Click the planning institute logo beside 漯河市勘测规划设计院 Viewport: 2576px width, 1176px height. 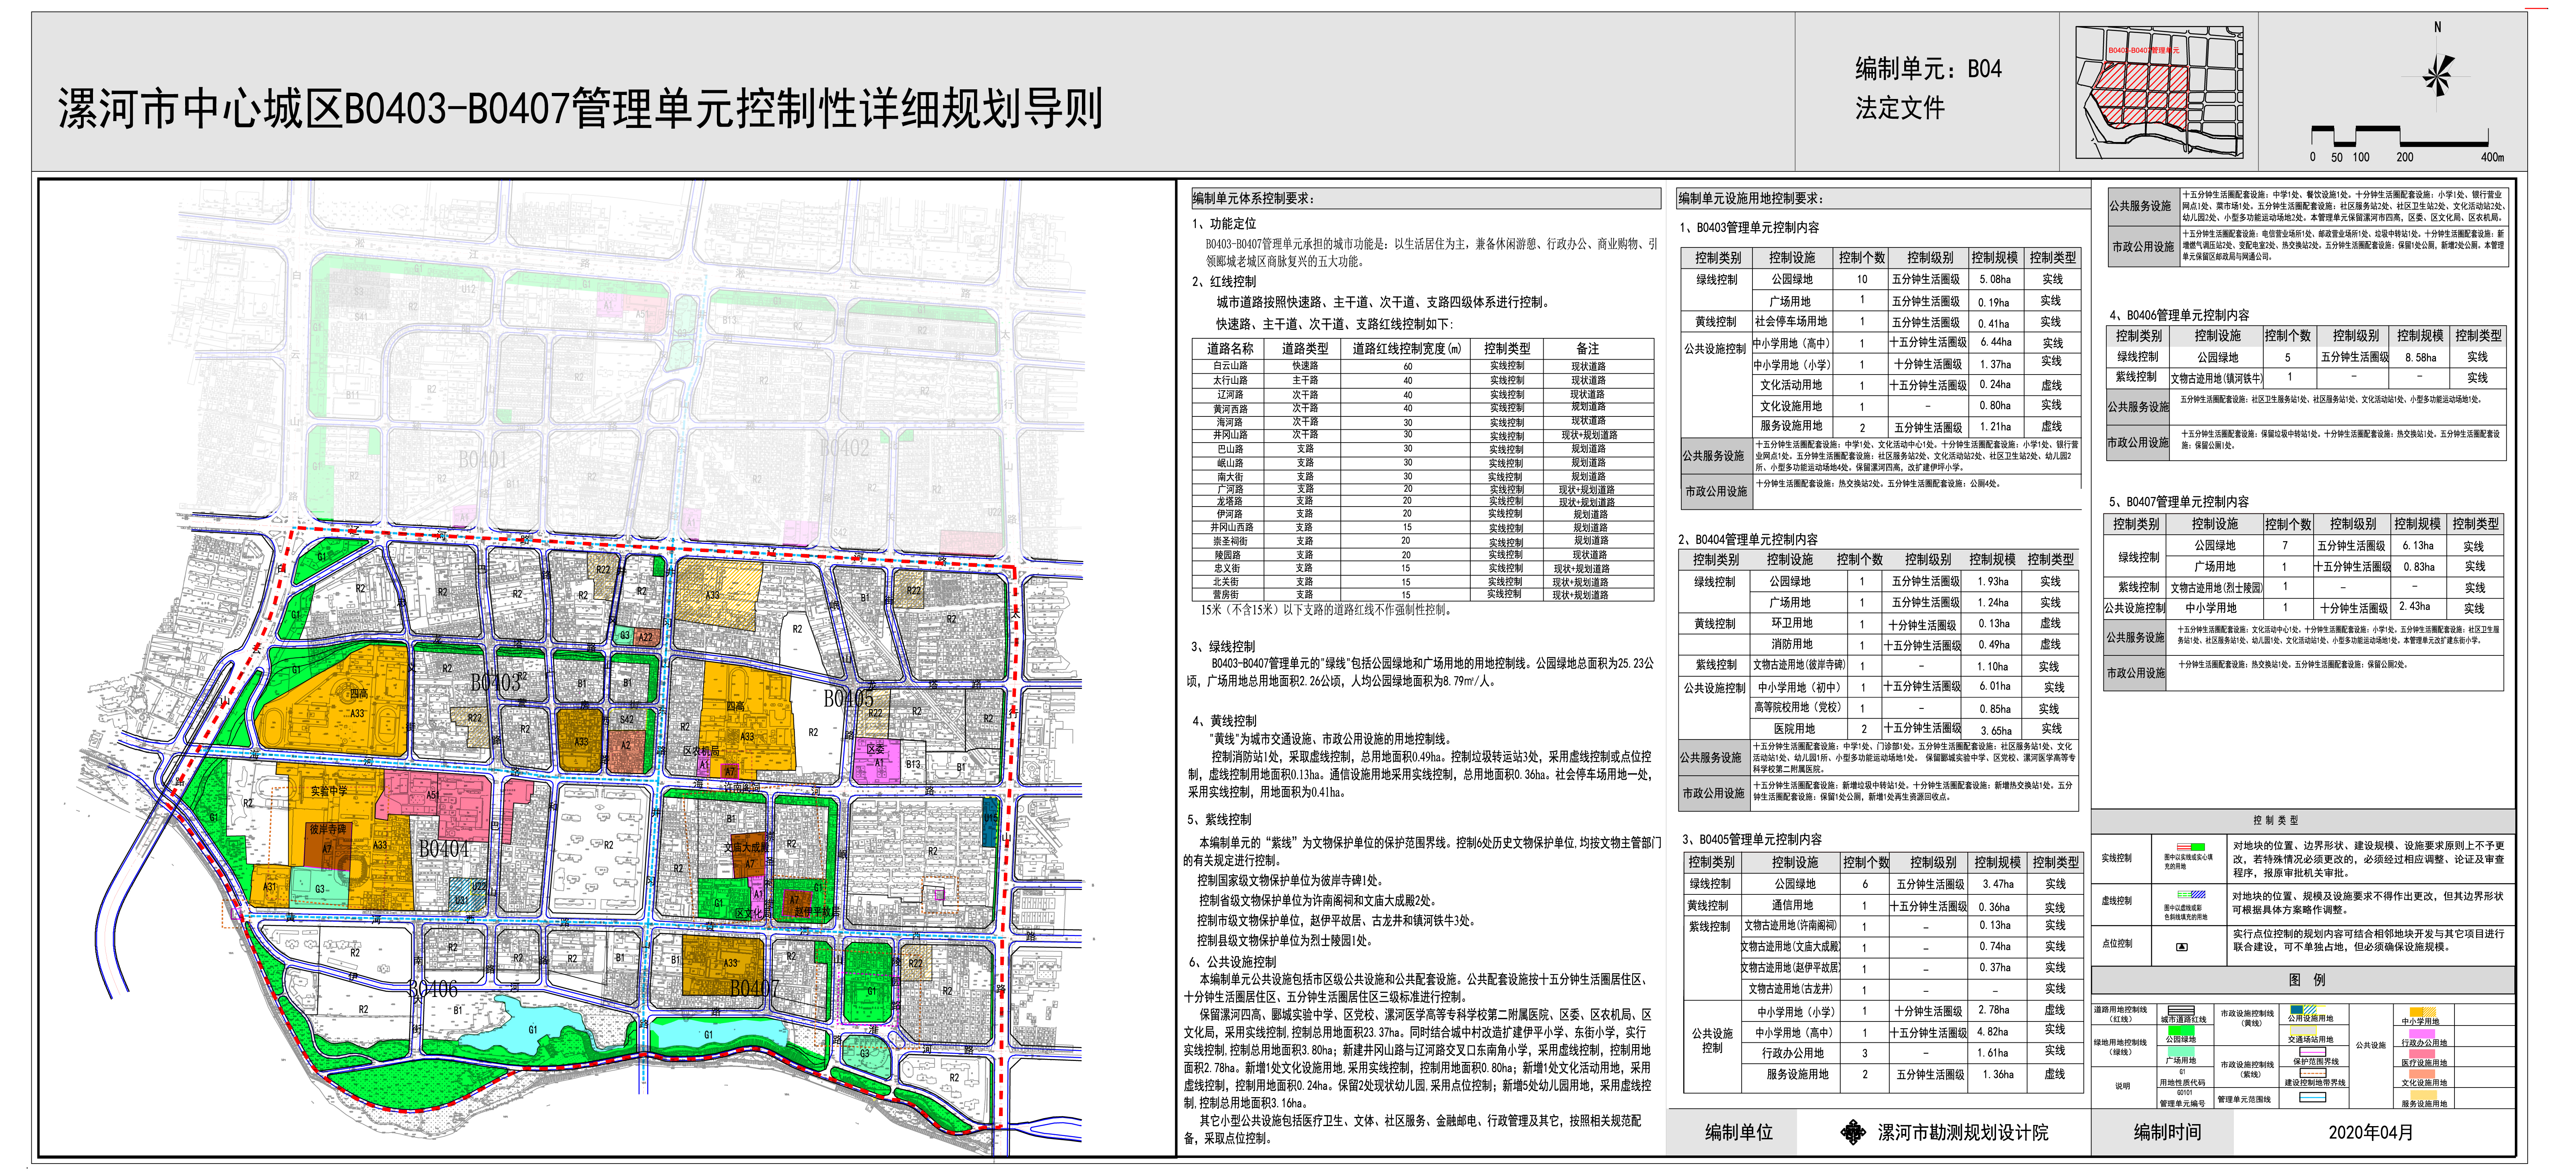coord(1853,1132)
